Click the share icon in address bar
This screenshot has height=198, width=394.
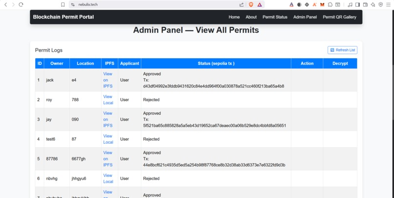pos(241,4)
